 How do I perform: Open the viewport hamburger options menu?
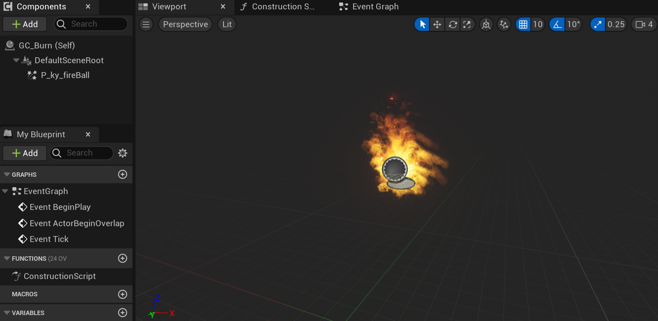[146, 24]
